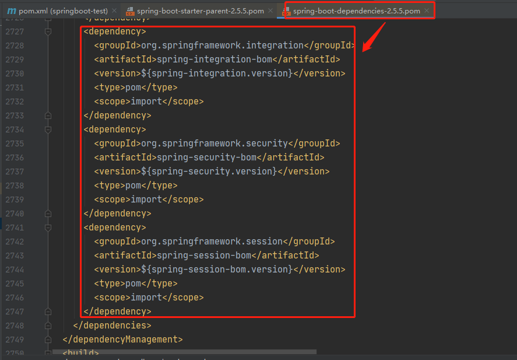Click the groupId org.springframework.session line
This screenshot has height=360, width=517.
[x=214, y=242]
